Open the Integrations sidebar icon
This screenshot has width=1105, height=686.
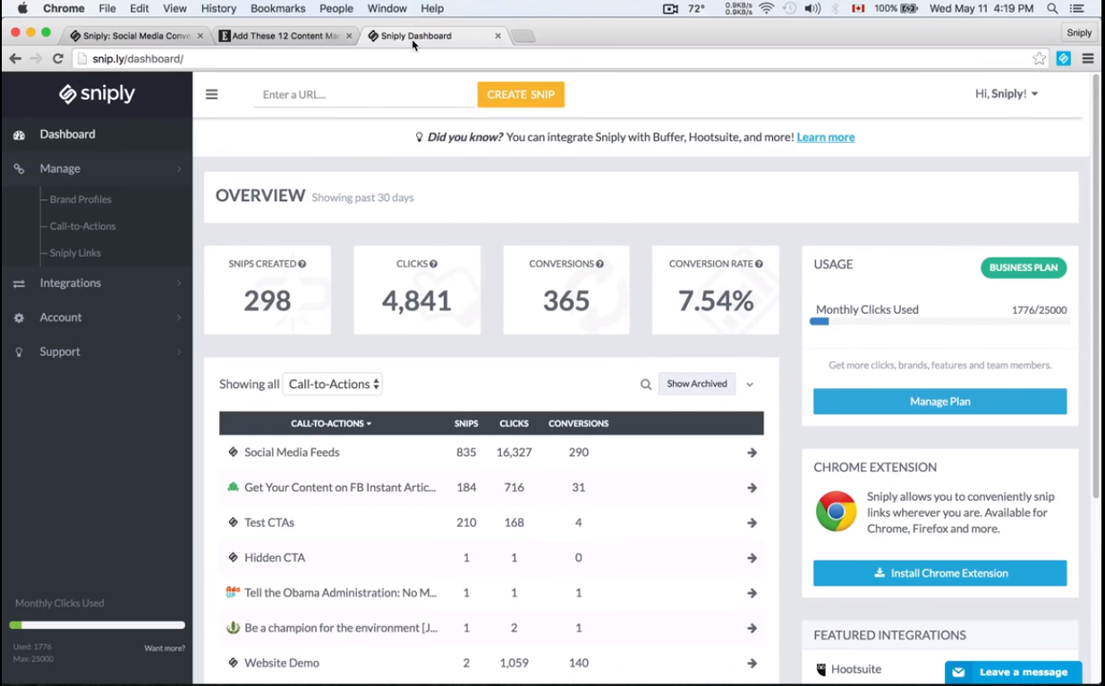[20, 283]
